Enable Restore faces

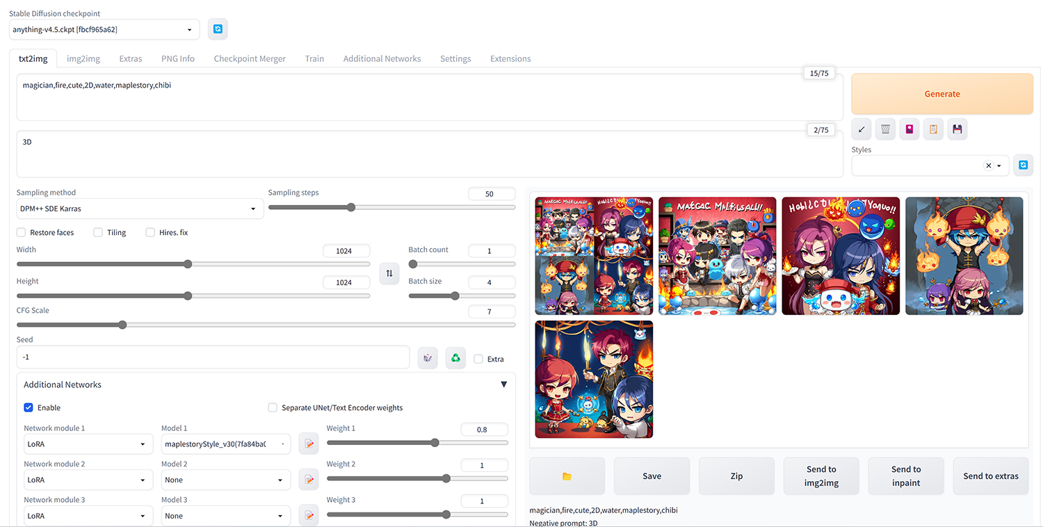coord(22,232)
